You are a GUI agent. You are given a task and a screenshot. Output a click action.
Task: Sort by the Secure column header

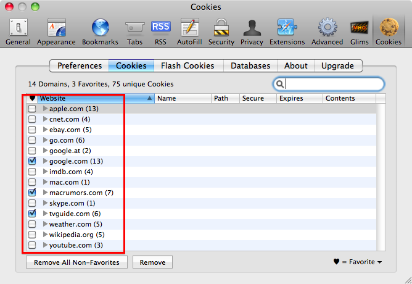(x=258, y=98)
